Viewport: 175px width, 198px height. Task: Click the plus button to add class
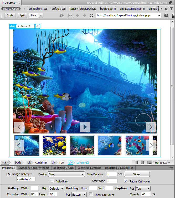[38, 26]
